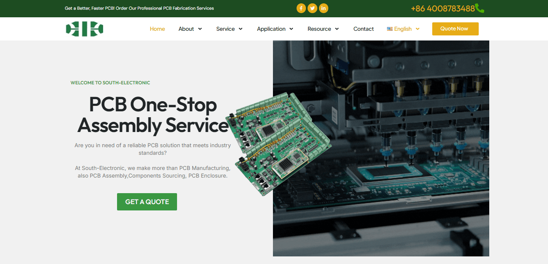Click the green GET A QUOTE button
The width and height of the screenshot is (548, 264).
[147, 202]
